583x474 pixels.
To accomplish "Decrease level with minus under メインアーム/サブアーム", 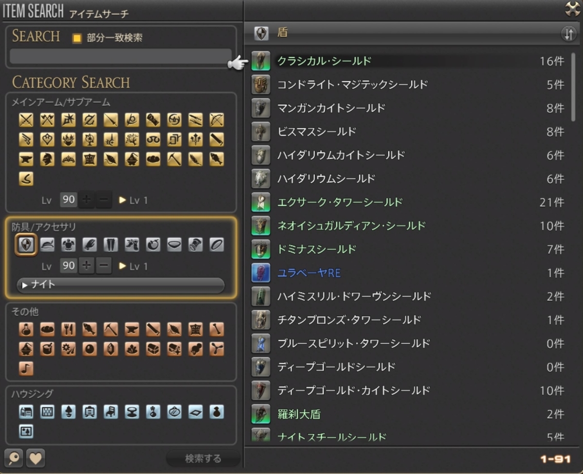I will [x=103, y=200].
